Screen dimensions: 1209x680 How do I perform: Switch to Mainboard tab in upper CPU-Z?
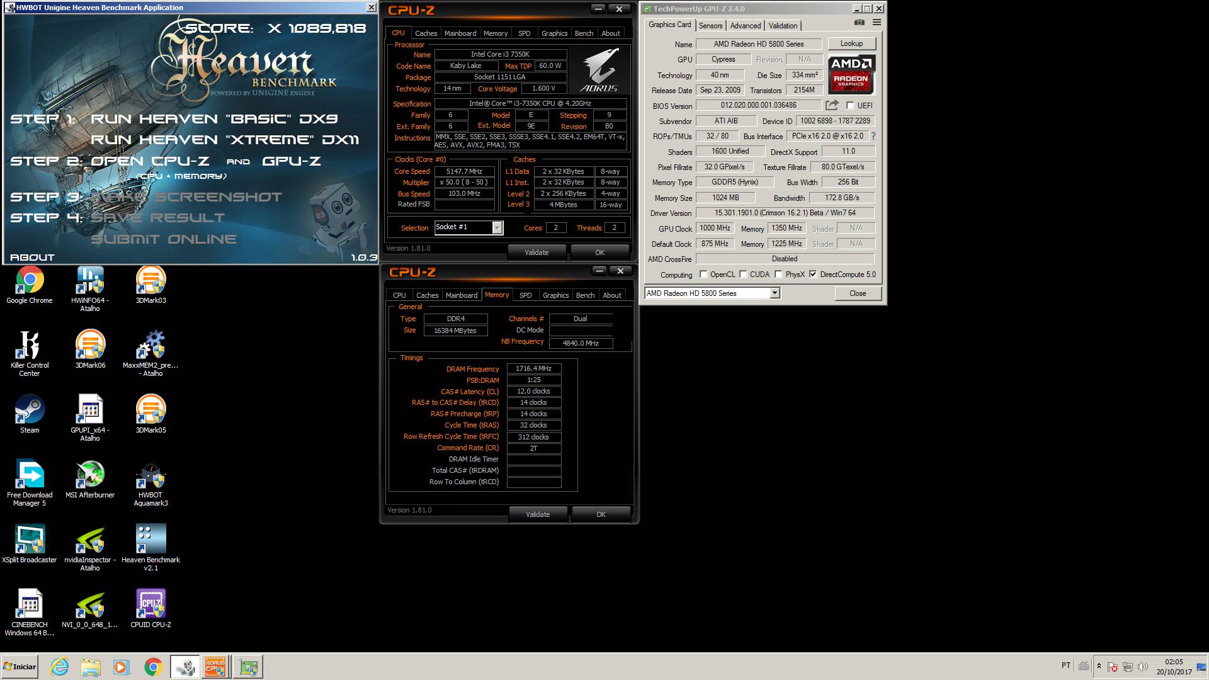pos(460,33)
